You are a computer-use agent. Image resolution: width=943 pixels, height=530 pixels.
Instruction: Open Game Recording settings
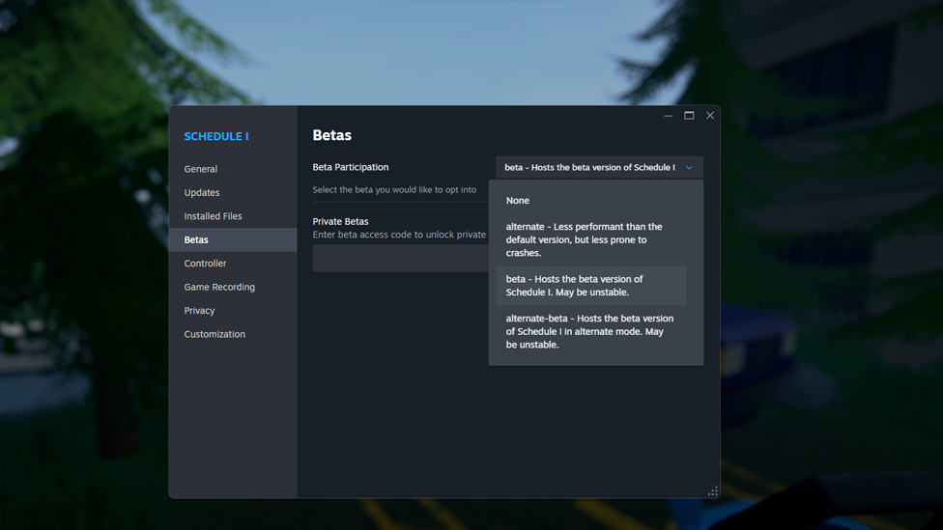[x=233, y=287]
